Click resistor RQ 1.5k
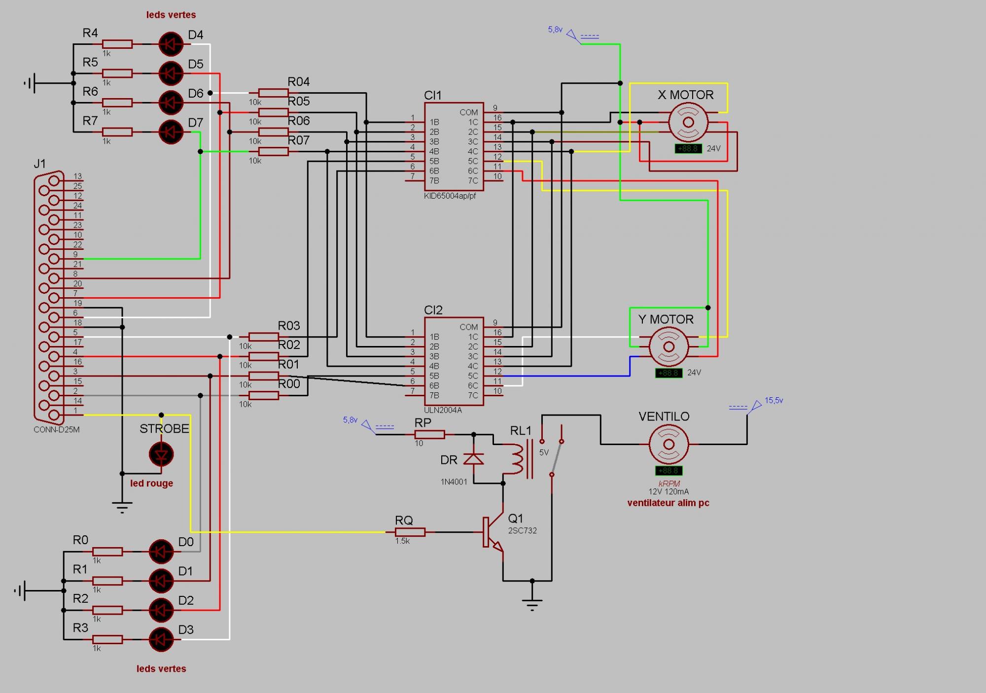This screenshot has height=693, width=986. 410,532
